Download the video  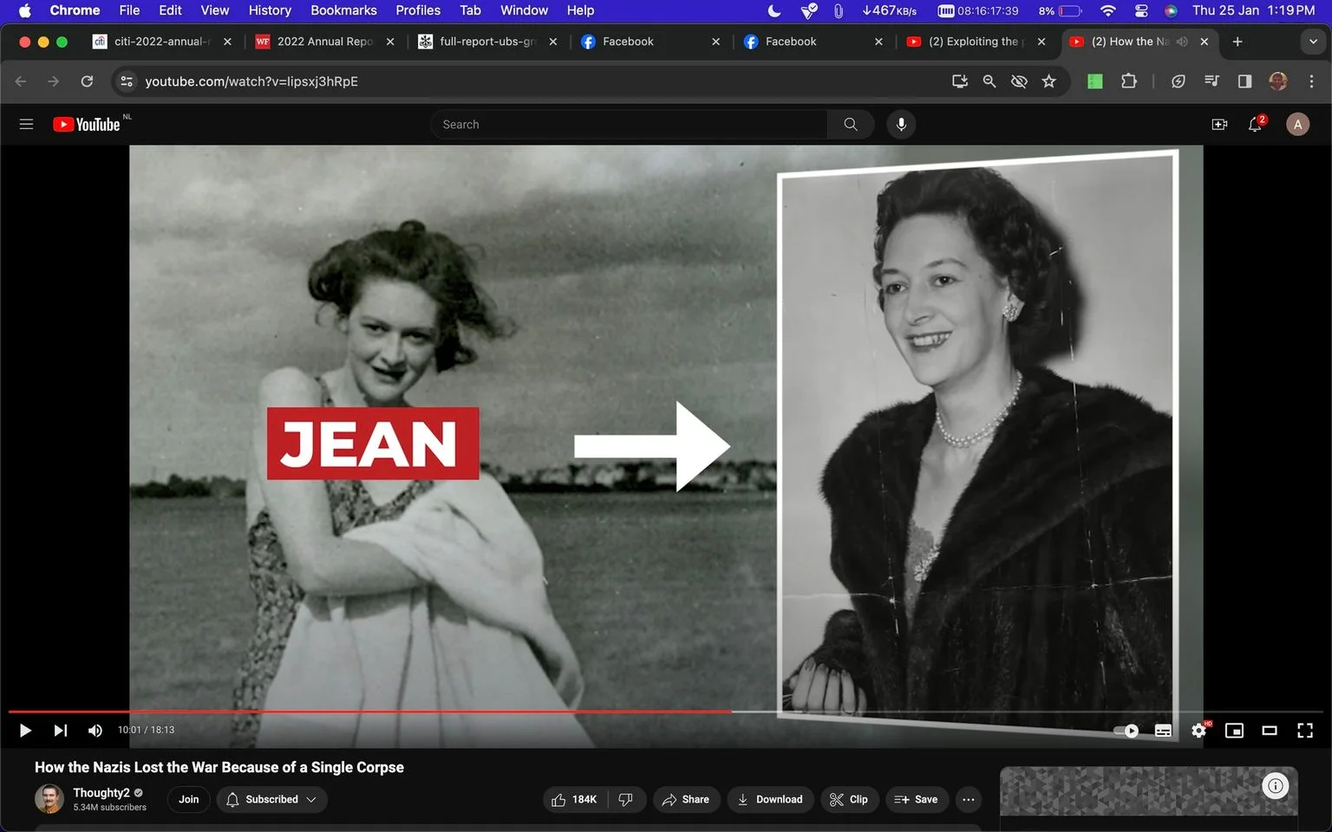[x=770, y=799]
